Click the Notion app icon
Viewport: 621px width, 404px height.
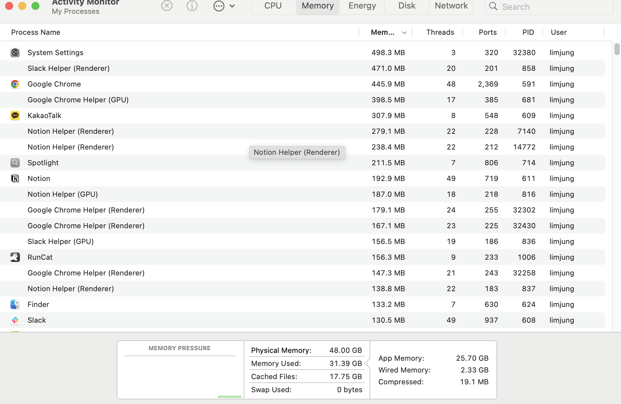(15, 178)
